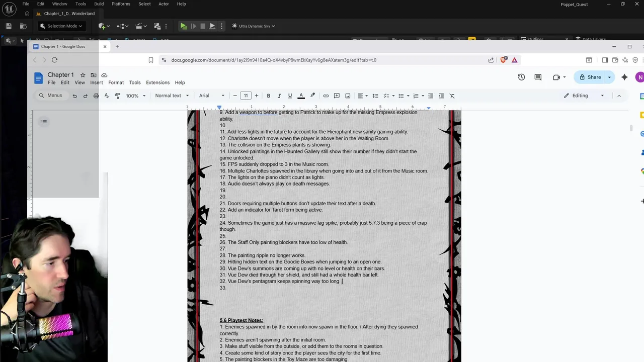Open highlight color picker

point(312,96)
